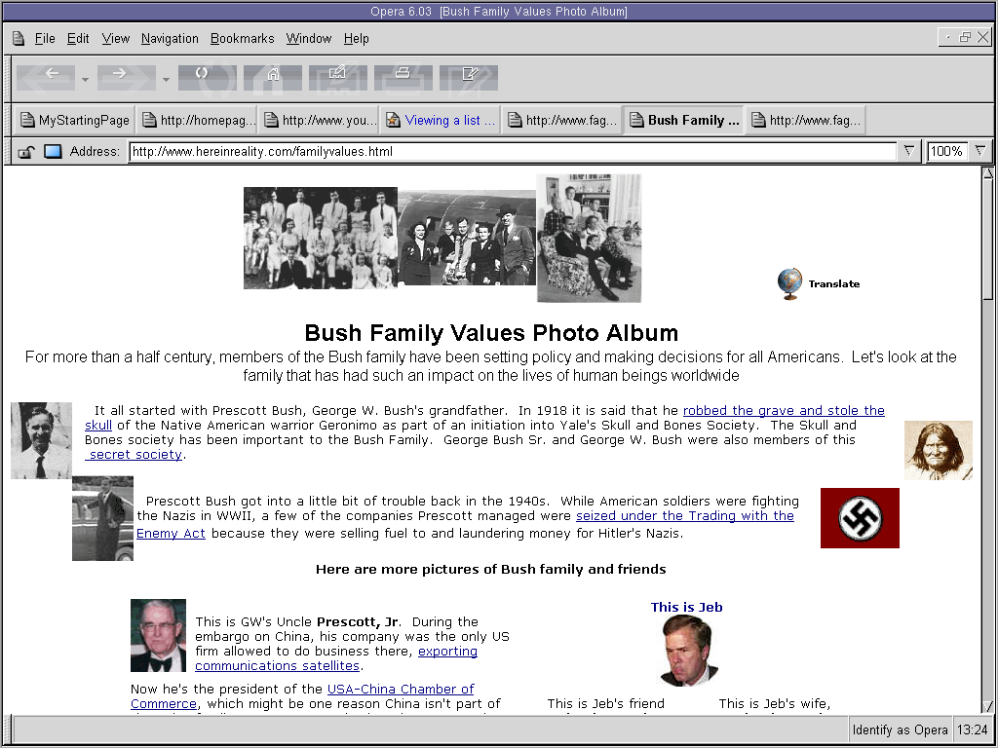Go back with the left arrow toolbar button
998x748 pixels.
click(46, 77)
